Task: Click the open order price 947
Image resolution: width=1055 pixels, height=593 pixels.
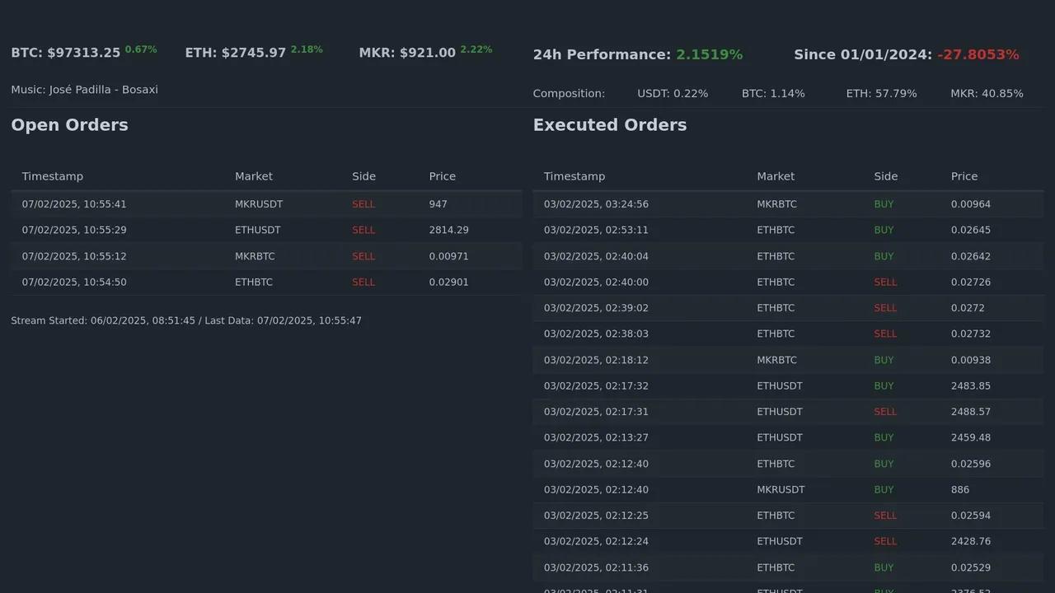Action: [438, 204]
